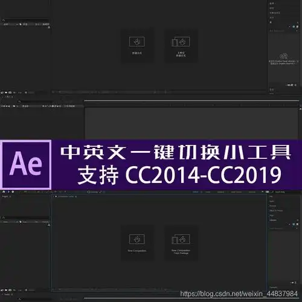Image resolution: width=302 pixels, height=302 pixels.
Task: Expand the Align panel in English screenshot
Action: [272, 216]
